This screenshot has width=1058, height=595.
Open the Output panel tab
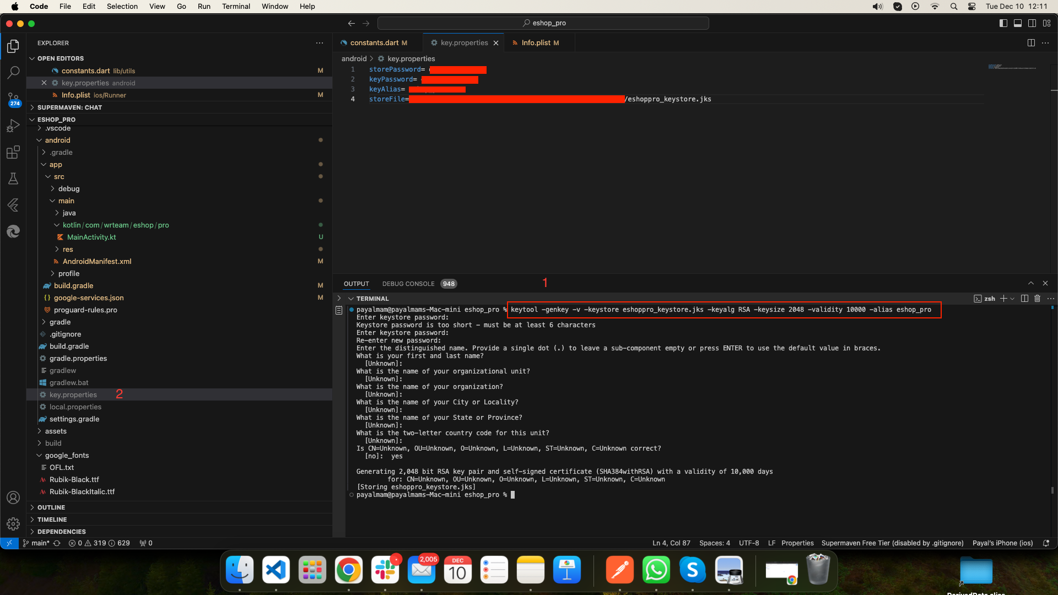(x=357, y=284)
